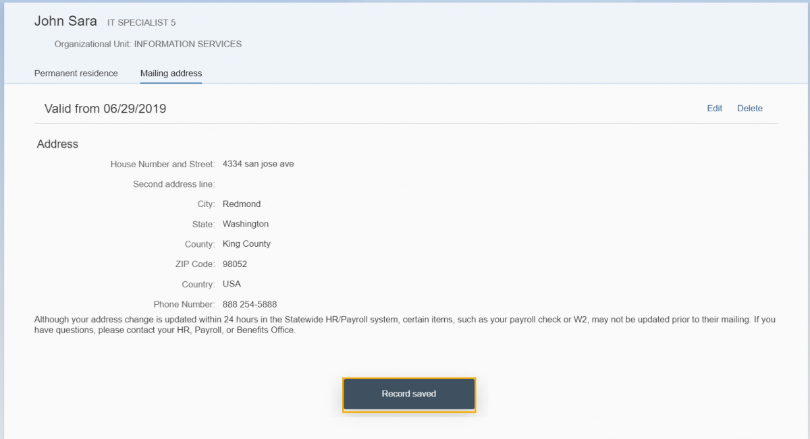The height and width of the screenshot is (439, 810).
Task: Select the street value 4334 san jose ave
Action: 258,164
